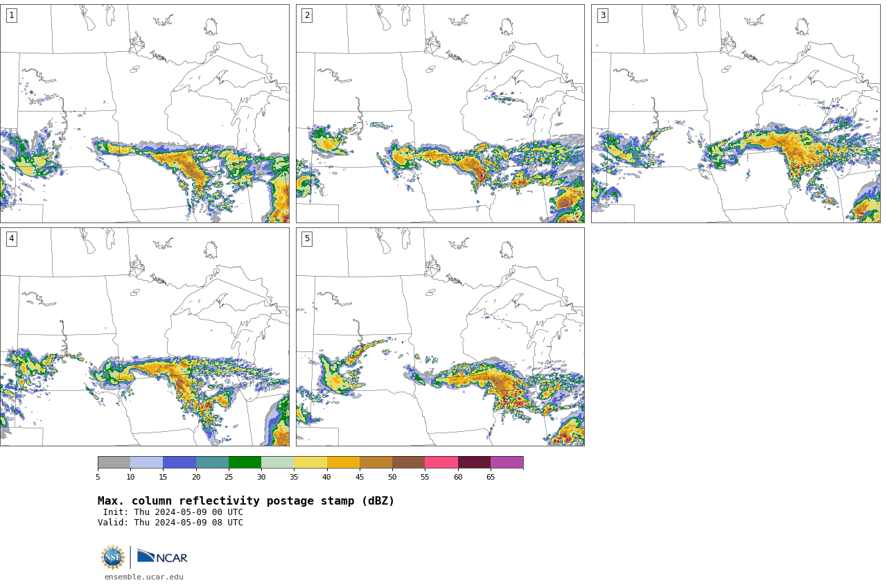Click the NCAR logo

coord(162,557)
